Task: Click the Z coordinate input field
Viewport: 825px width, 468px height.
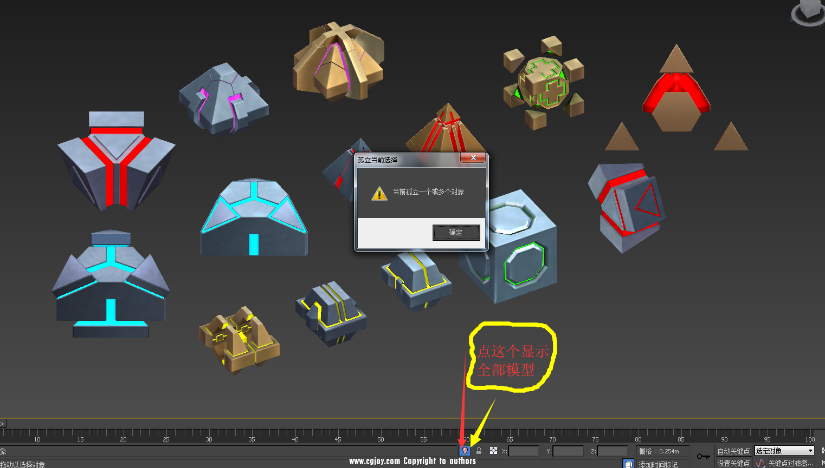Action: point(612,451)
